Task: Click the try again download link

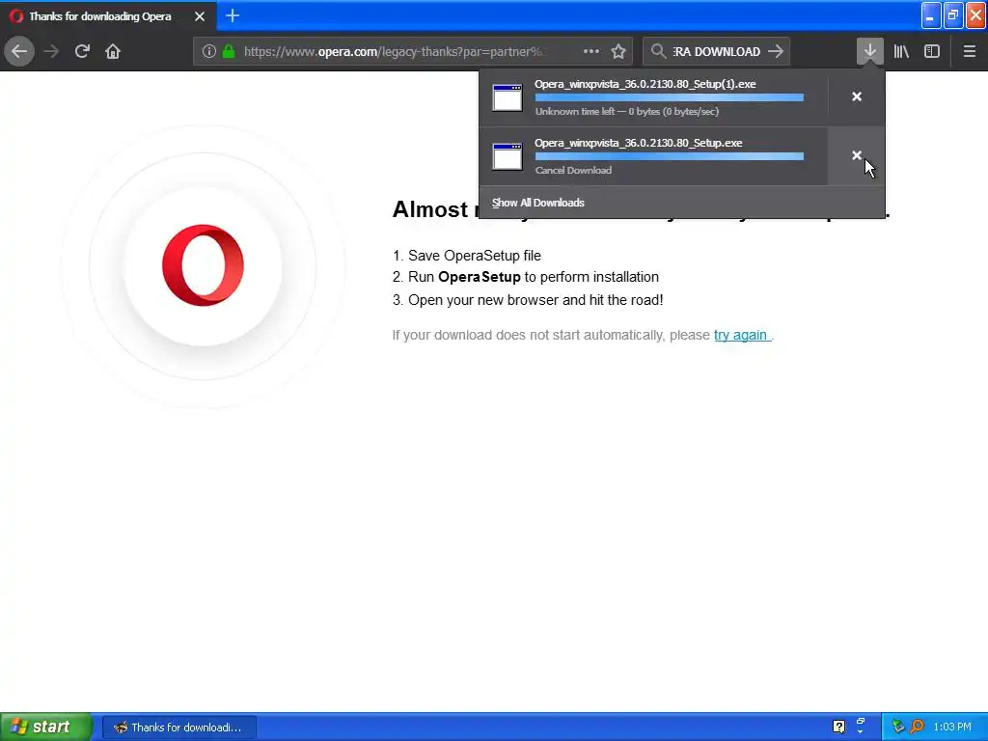Action: pos(740,335)
